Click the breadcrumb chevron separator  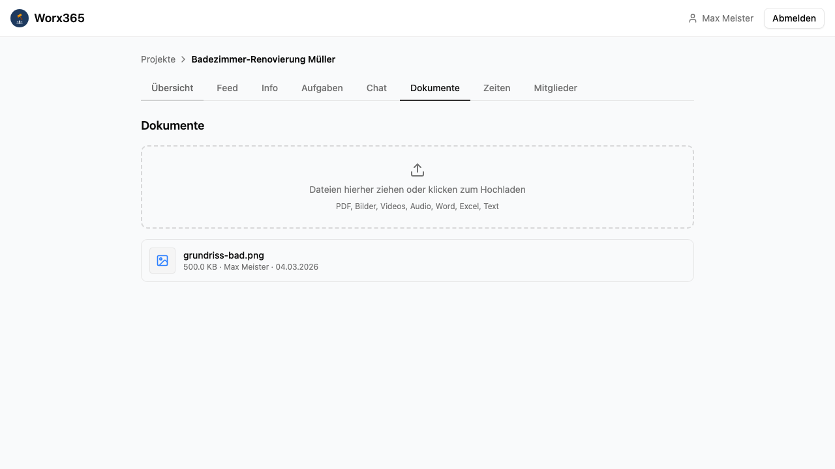pyautogui.click(x=183, y=59)
